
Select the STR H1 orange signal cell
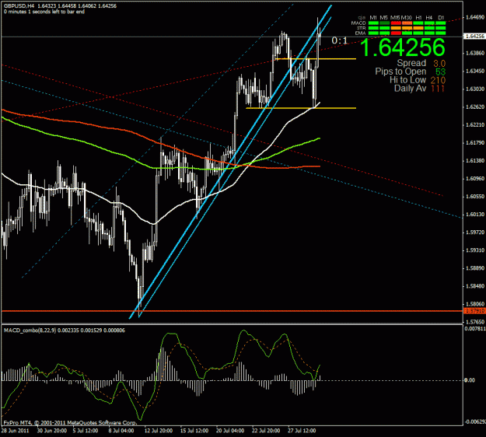pos(418,28)
